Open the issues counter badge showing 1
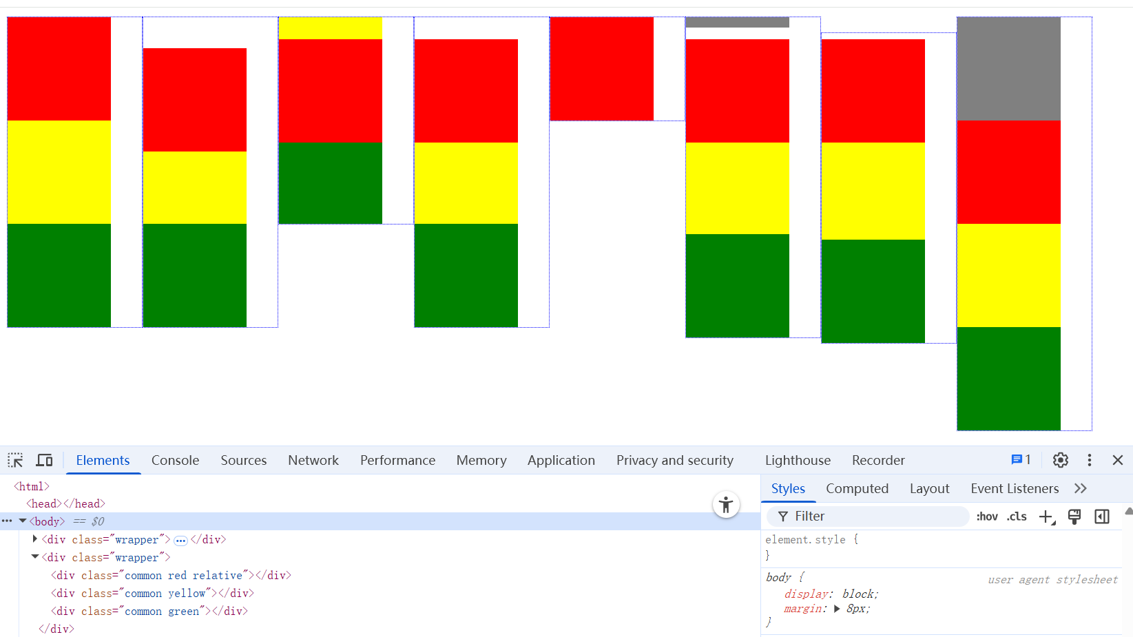This screenshot has width=1133, height=637. pos(1021,459)
